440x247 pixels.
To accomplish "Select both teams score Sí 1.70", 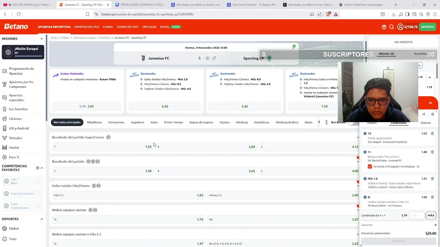I will pyautogui.click(x=128, y=220).
